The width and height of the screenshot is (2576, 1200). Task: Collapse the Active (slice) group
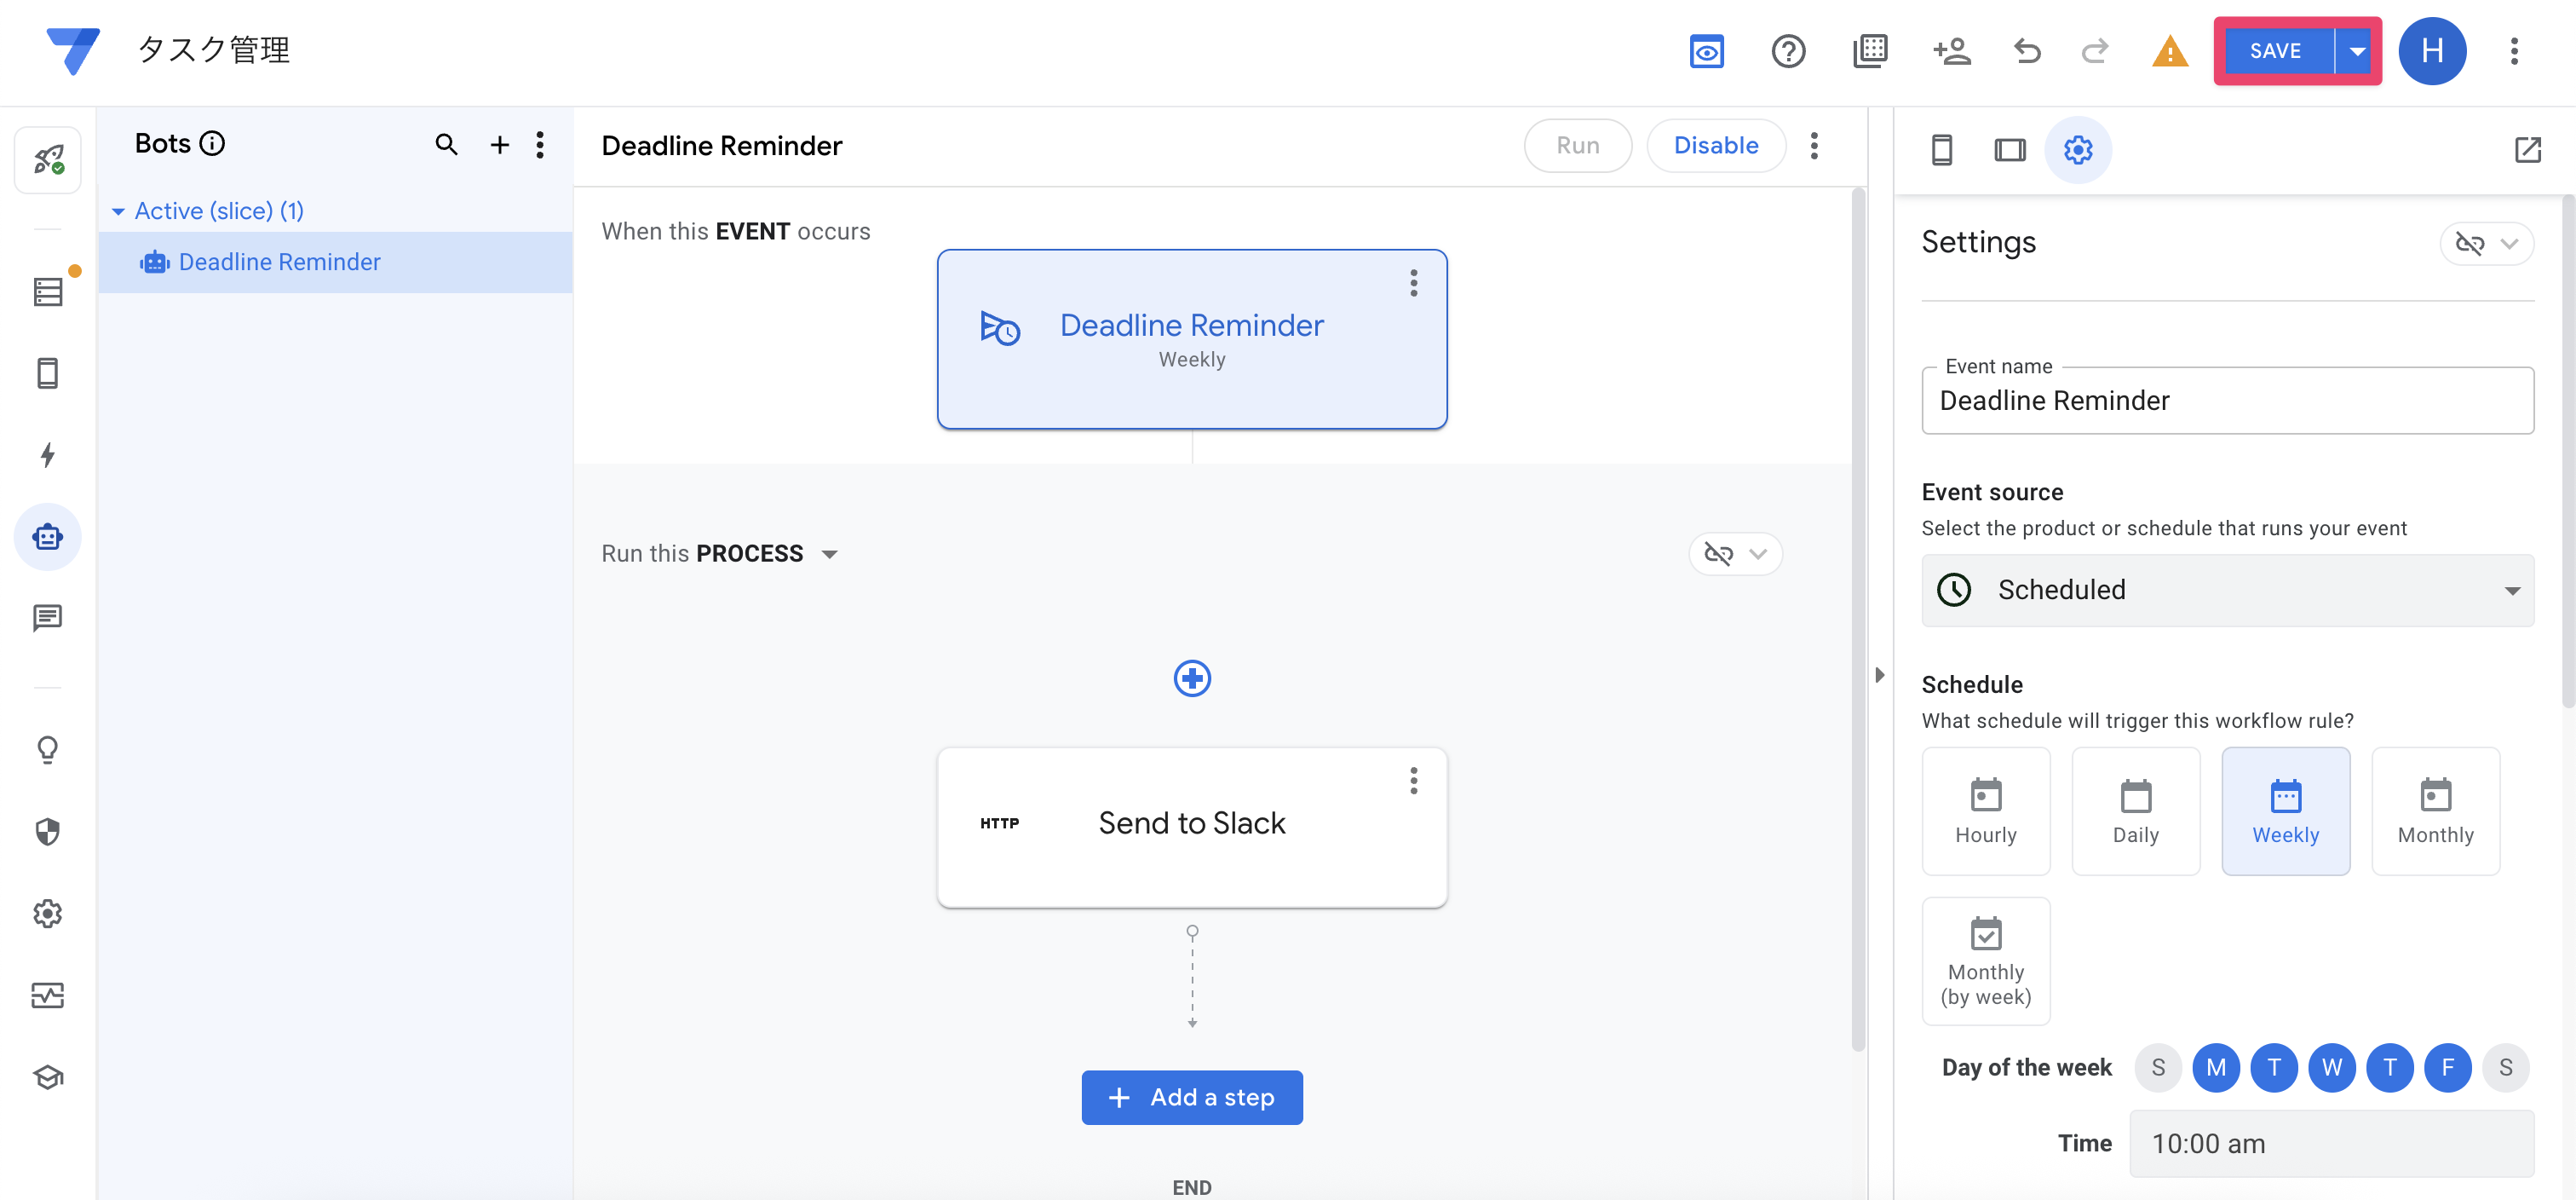coord(118,211)
